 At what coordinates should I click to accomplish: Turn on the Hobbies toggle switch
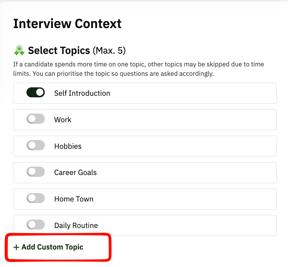(x=35, y=146)
